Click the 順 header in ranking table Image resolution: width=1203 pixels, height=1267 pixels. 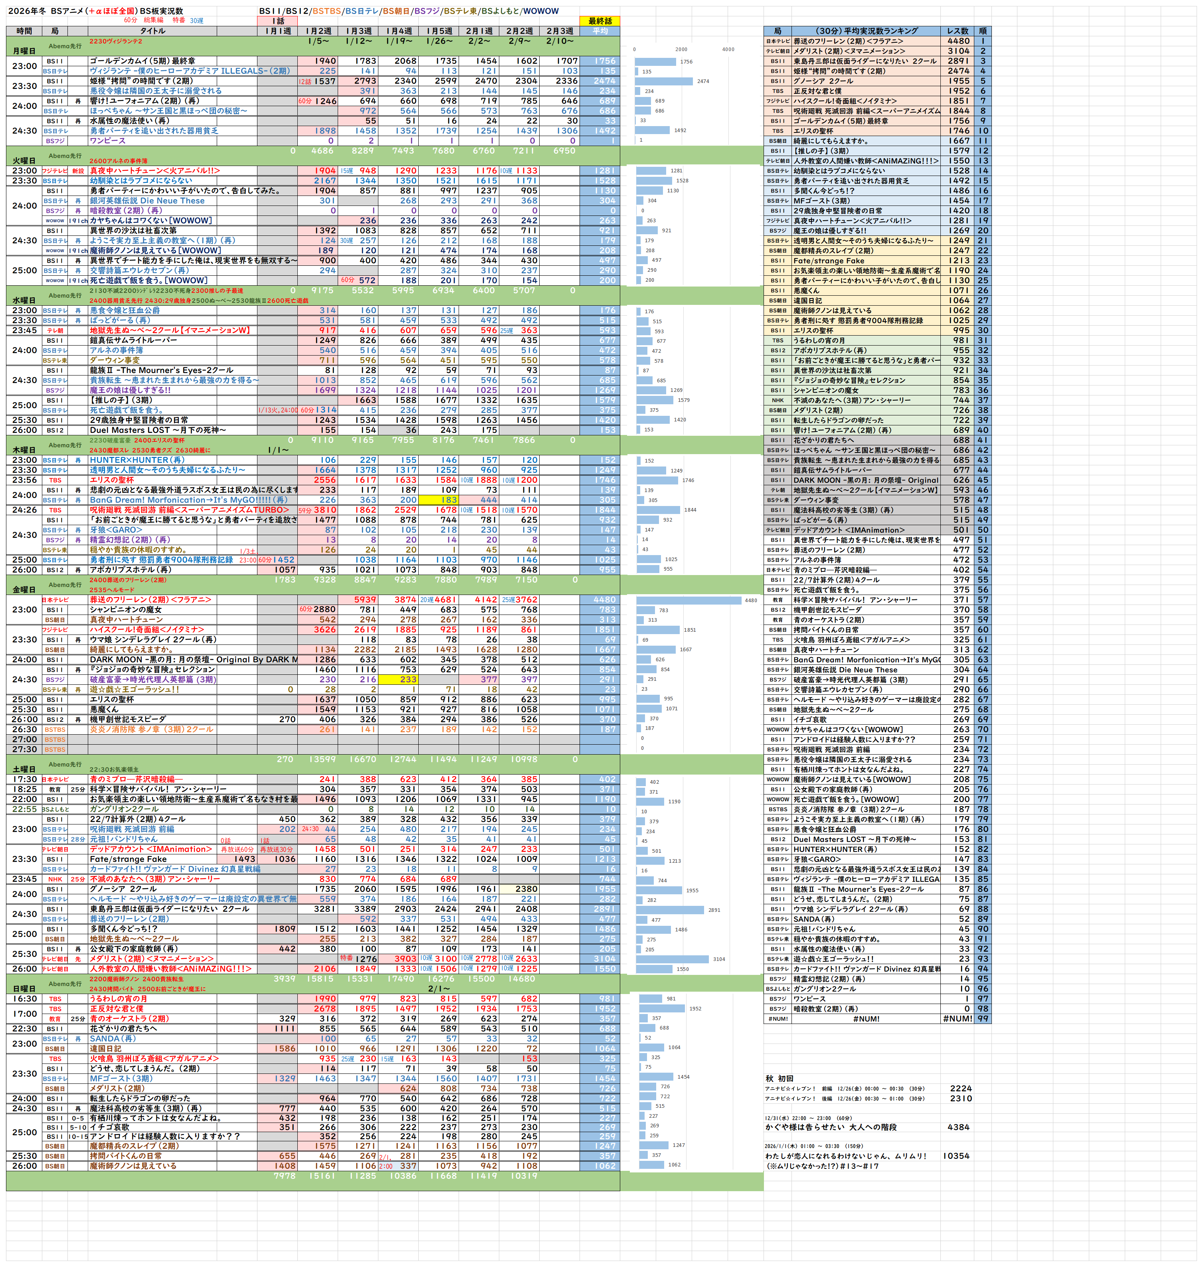pos(982,31)
